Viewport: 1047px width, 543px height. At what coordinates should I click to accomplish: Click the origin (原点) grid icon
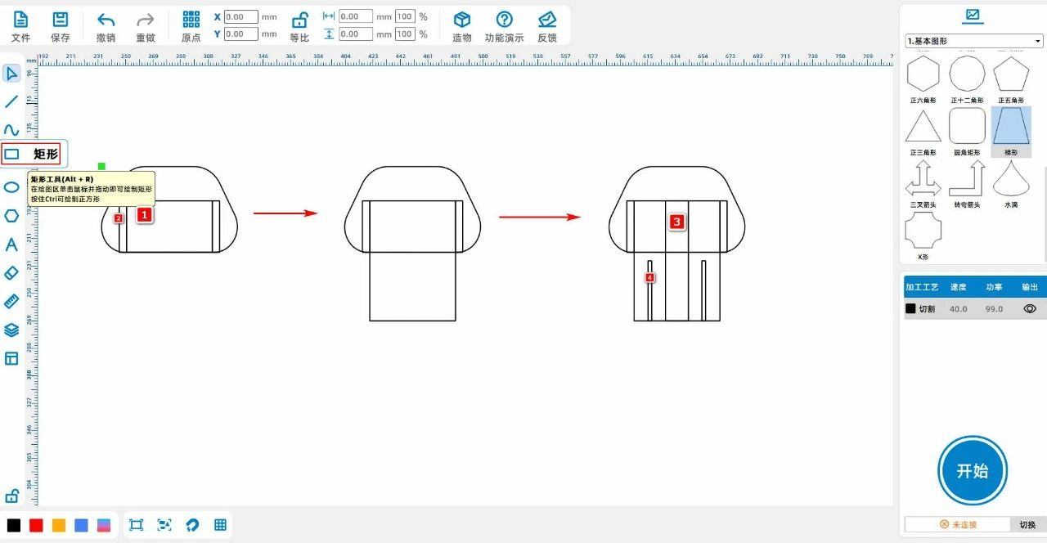191,20
